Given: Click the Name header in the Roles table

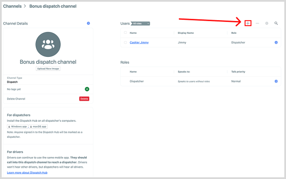Looking at the screenshot, I should click(133, 72).
